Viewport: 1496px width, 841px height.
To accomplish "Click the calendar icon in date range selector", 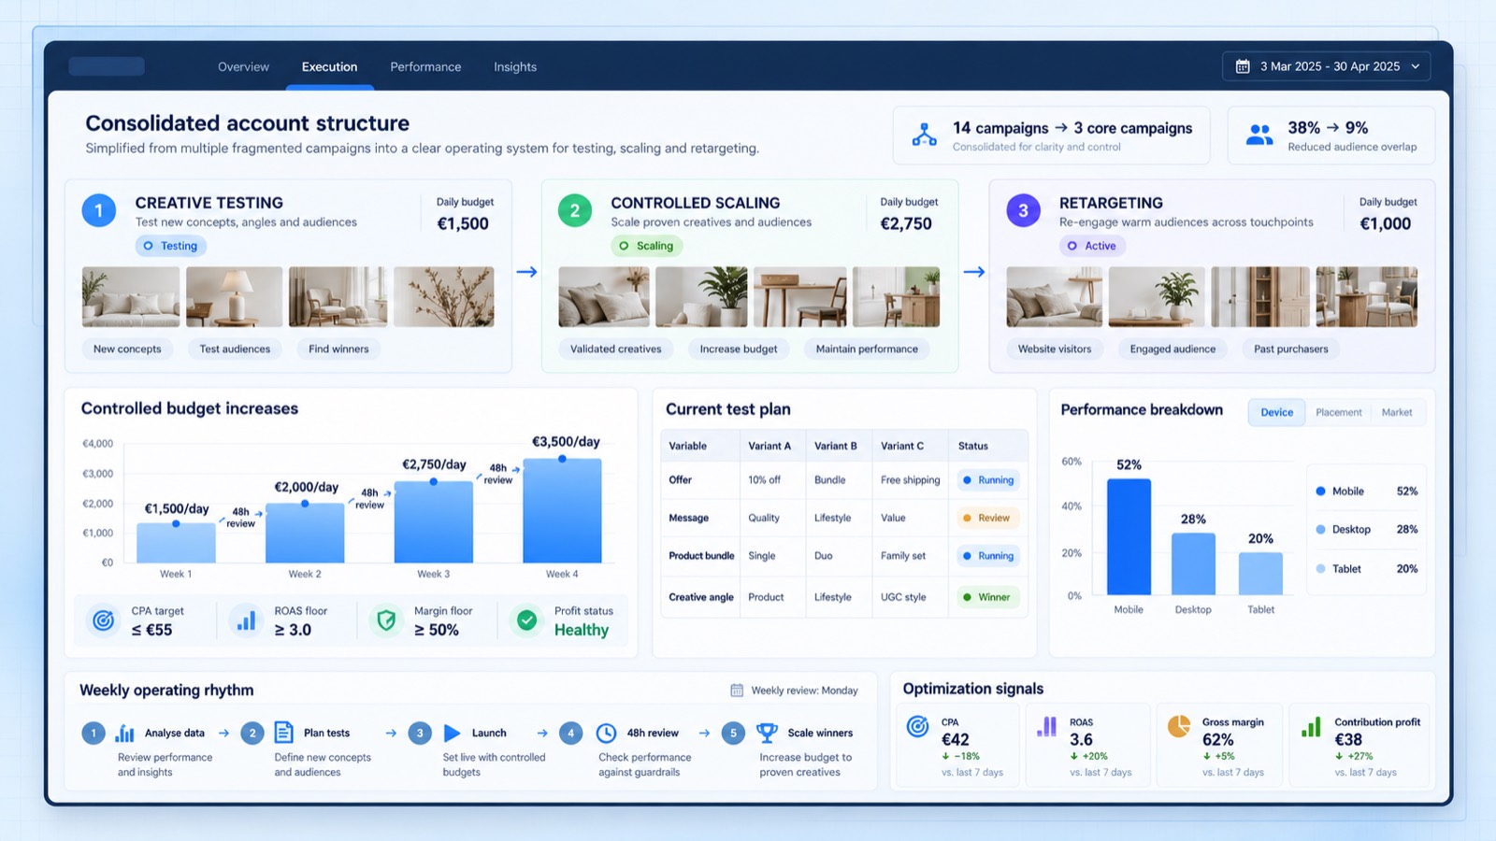I will pyautogui.click(x=1243, y=66).
